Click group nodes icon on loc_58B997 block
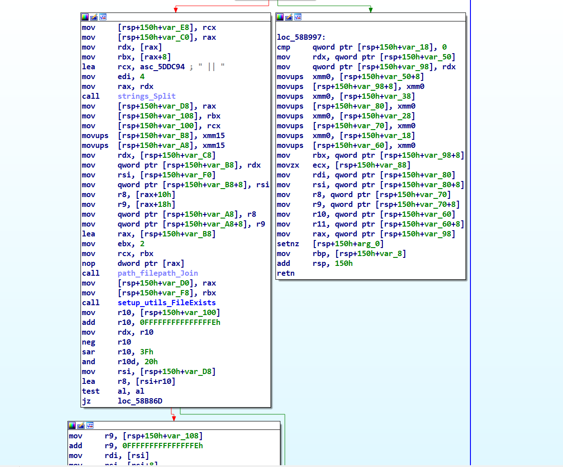Screen dimensions: 563x467 [298, 17]
